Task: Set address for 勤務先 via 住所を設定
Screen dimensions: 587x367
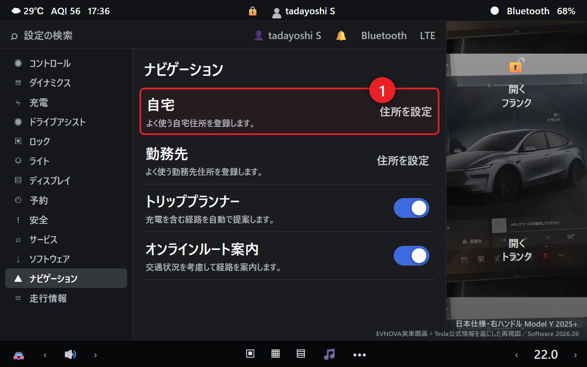Action: pyautogui.click(x=403, y=161)
